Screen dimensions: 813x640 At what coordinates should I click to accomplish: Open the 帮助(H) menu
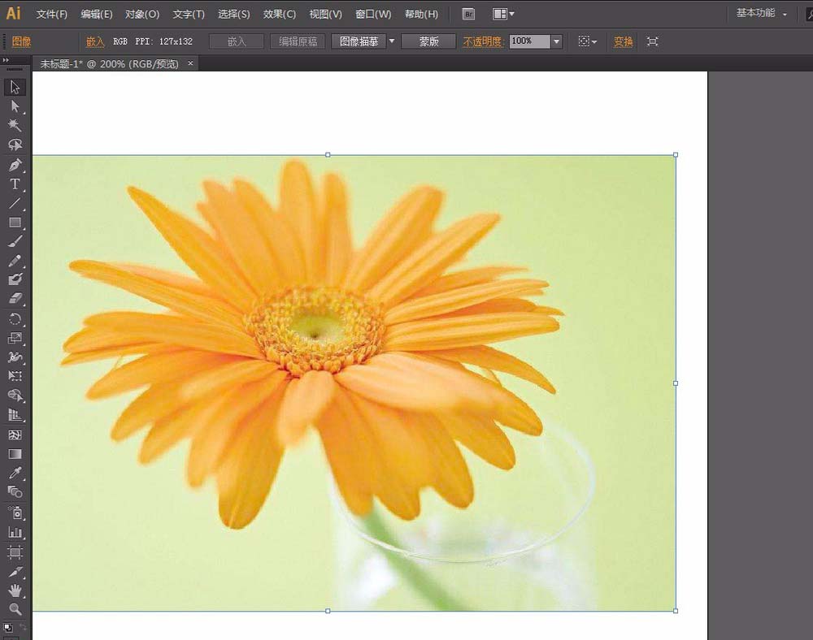point(421,14)
